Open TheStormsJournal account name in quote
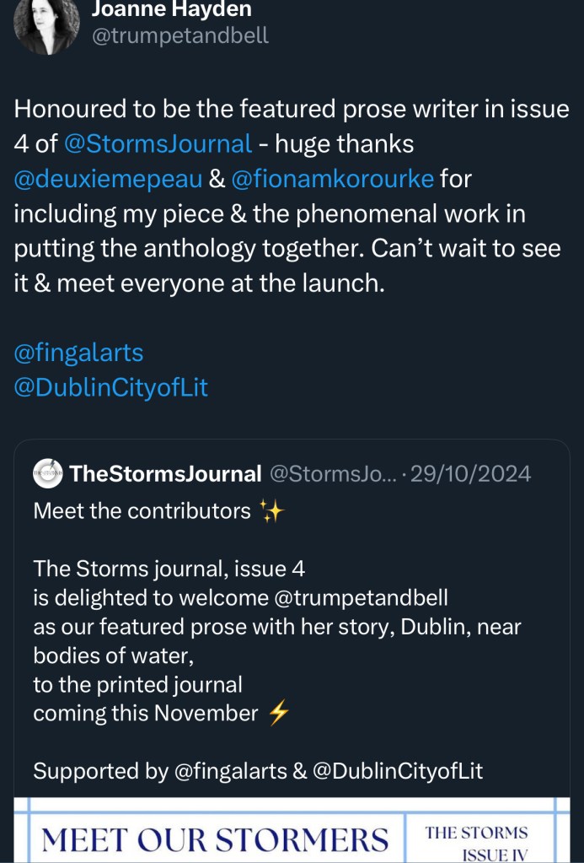This screenshot has height=863, width=584. click(x=166, y=473)
